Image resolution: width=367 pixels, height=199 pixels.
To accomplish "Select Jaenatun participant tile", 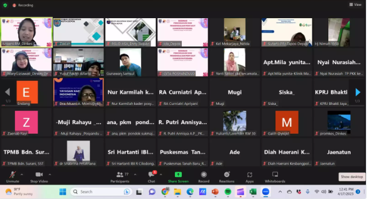I will pos(339,152).
